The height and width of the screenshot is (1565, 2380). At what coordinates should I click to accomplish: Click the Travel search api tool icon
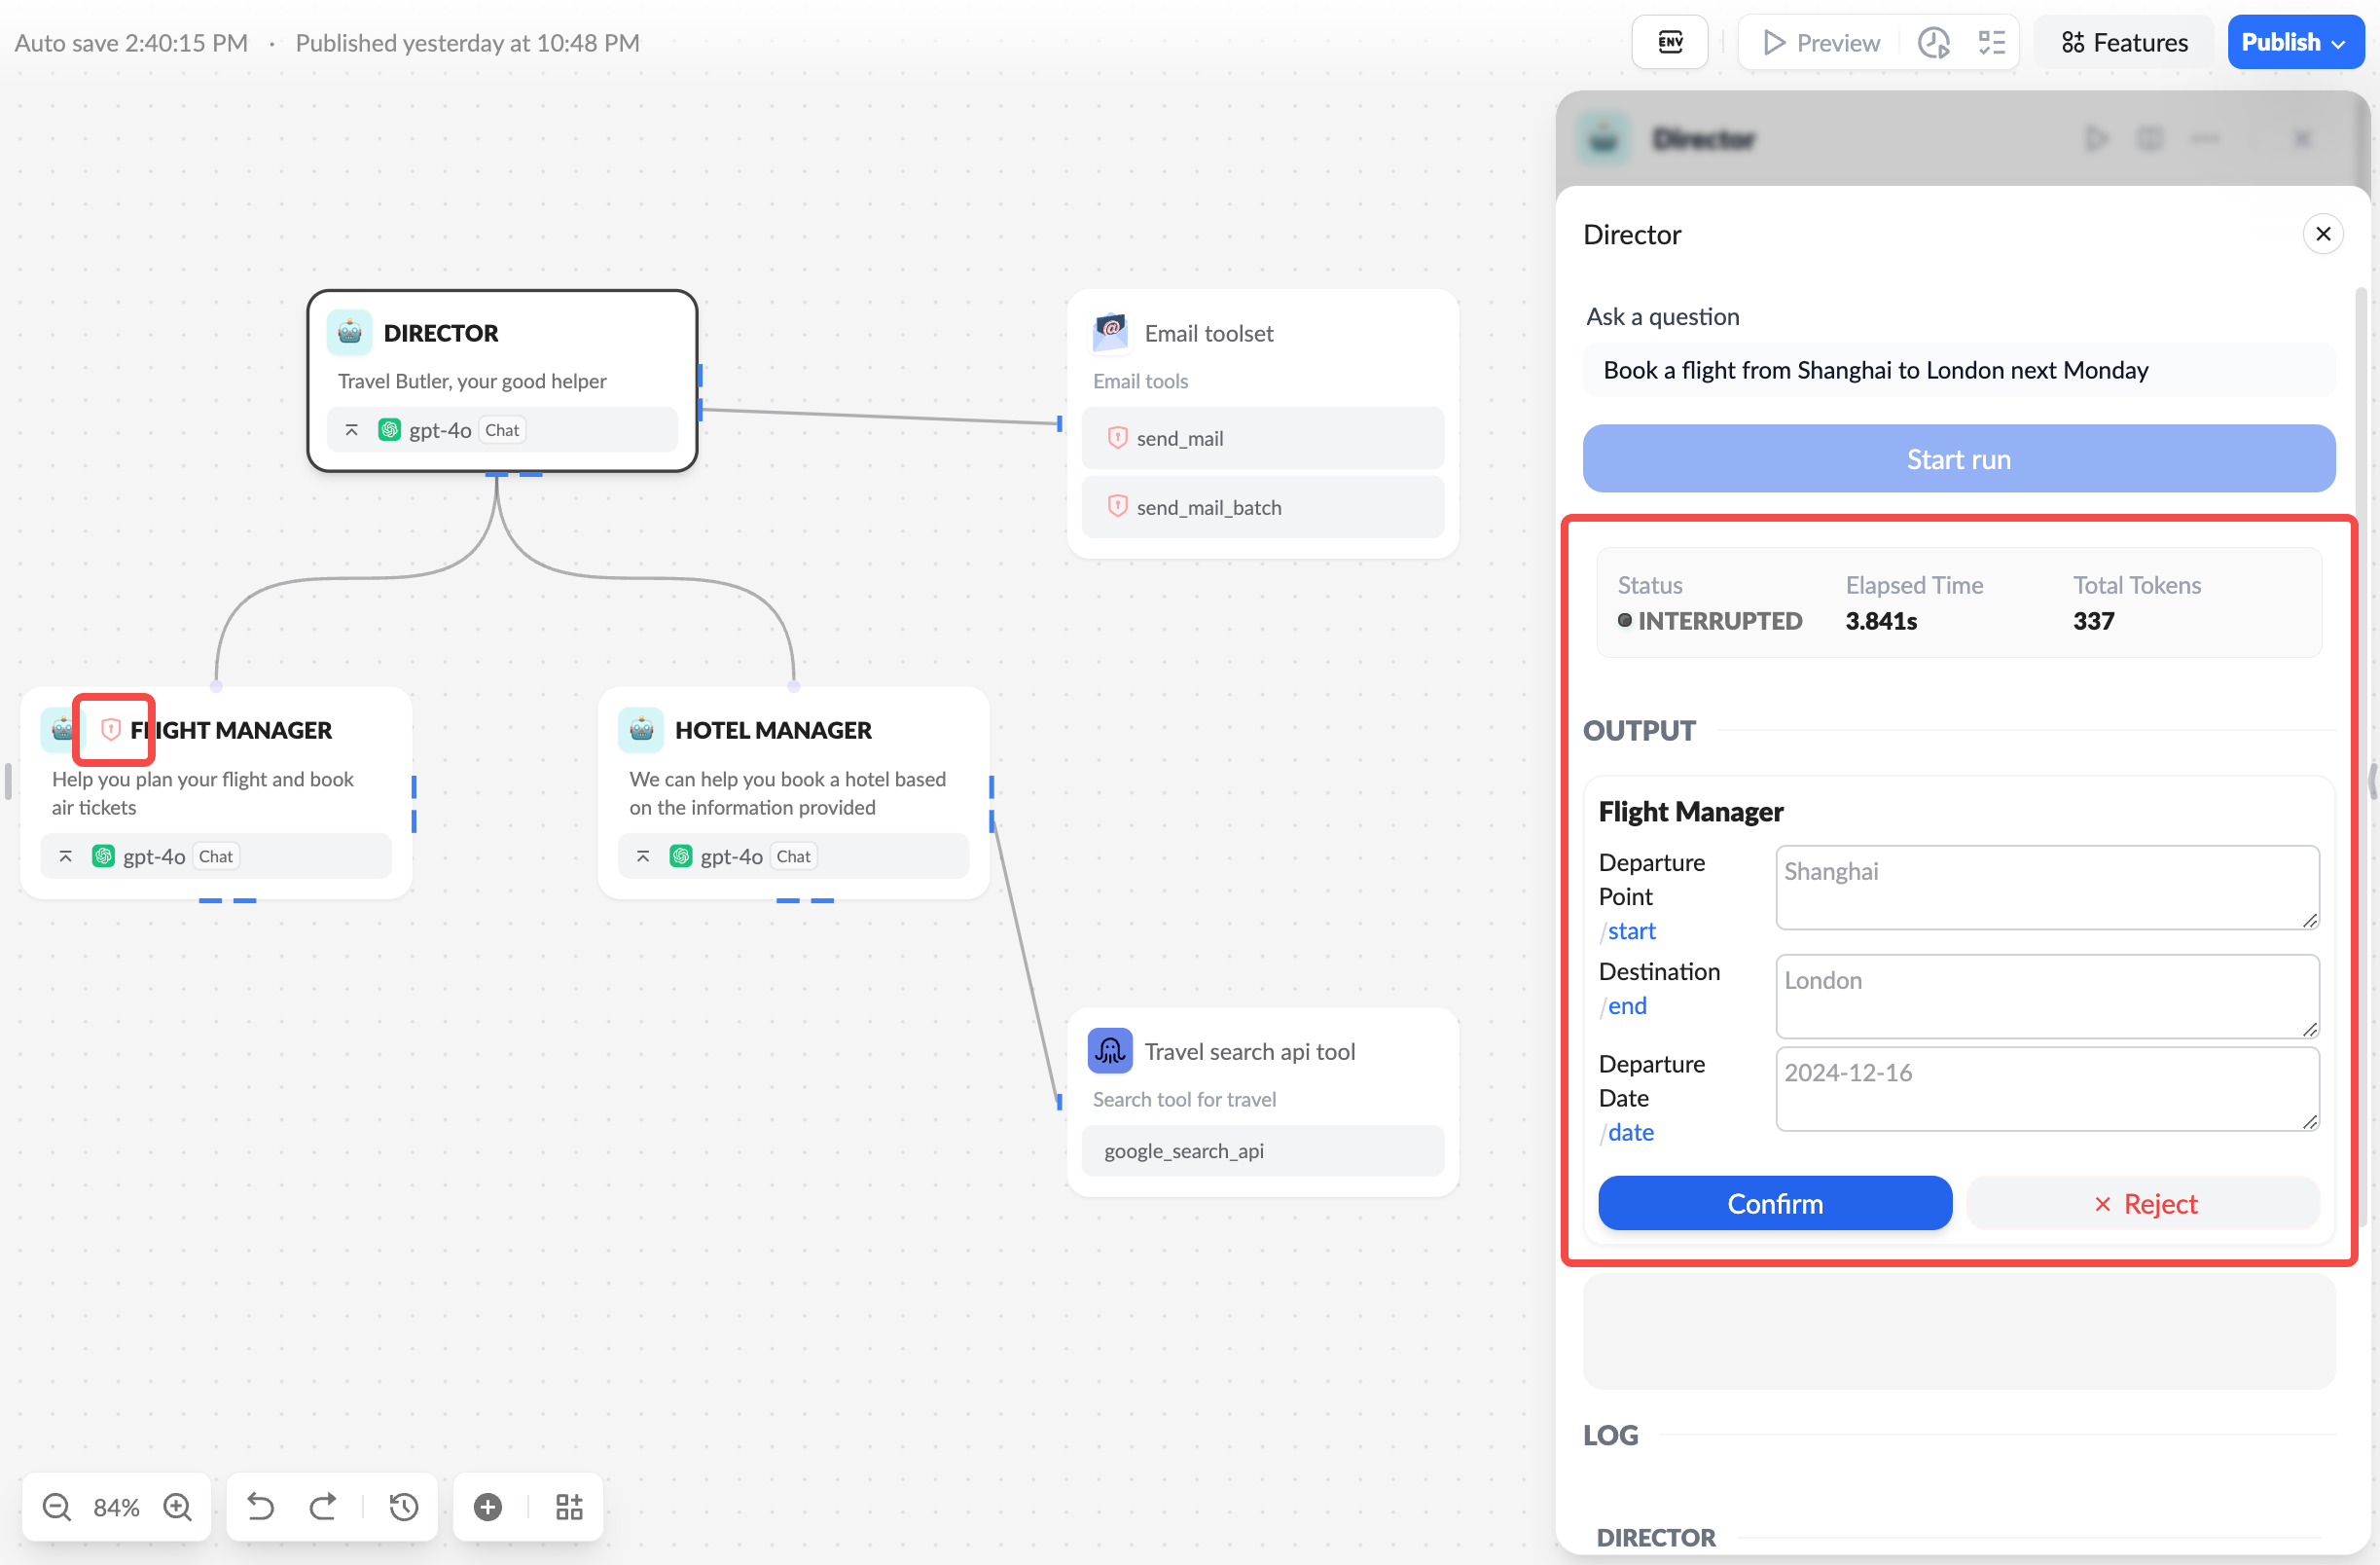[1110, 1050]
